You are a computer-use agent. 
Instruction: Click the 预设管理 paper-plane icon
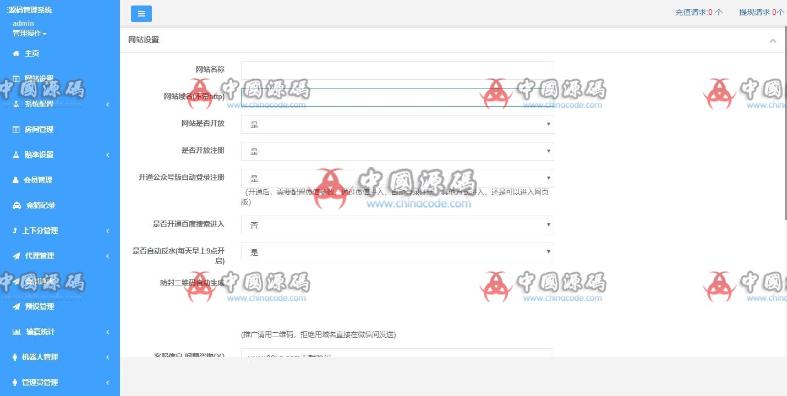[16, 306]
